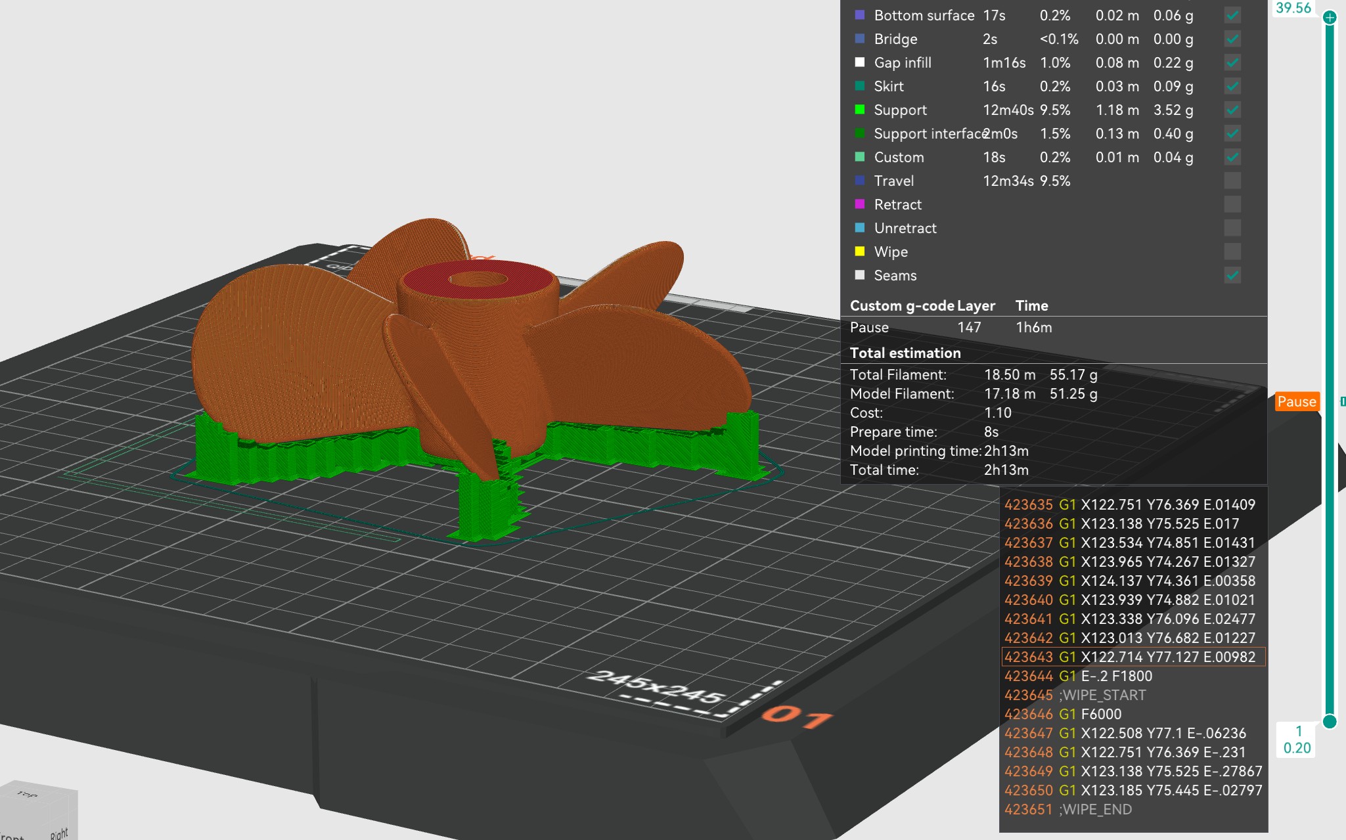1346x840 pixels.
Task: Click the Travel row label
Action: [x=893, y=181]
